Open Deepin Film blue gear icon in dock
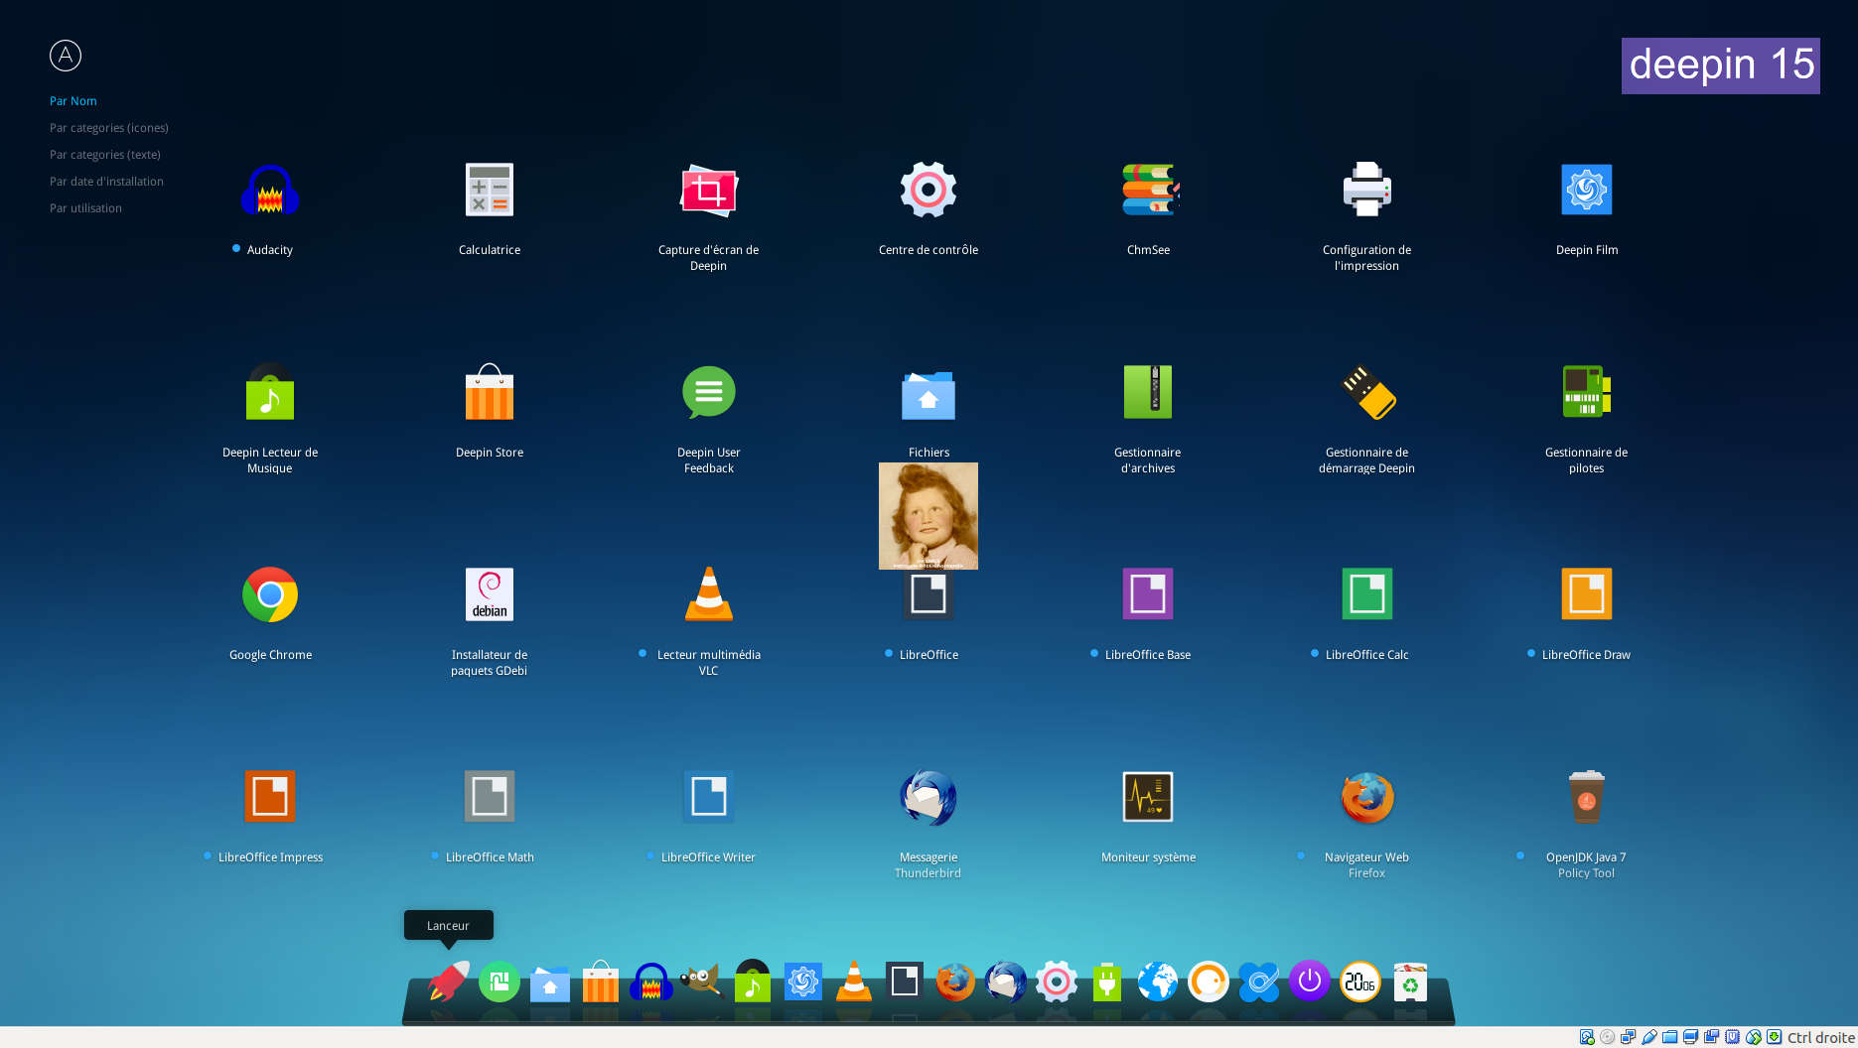1858x1048 pixels. pos(803,982)
